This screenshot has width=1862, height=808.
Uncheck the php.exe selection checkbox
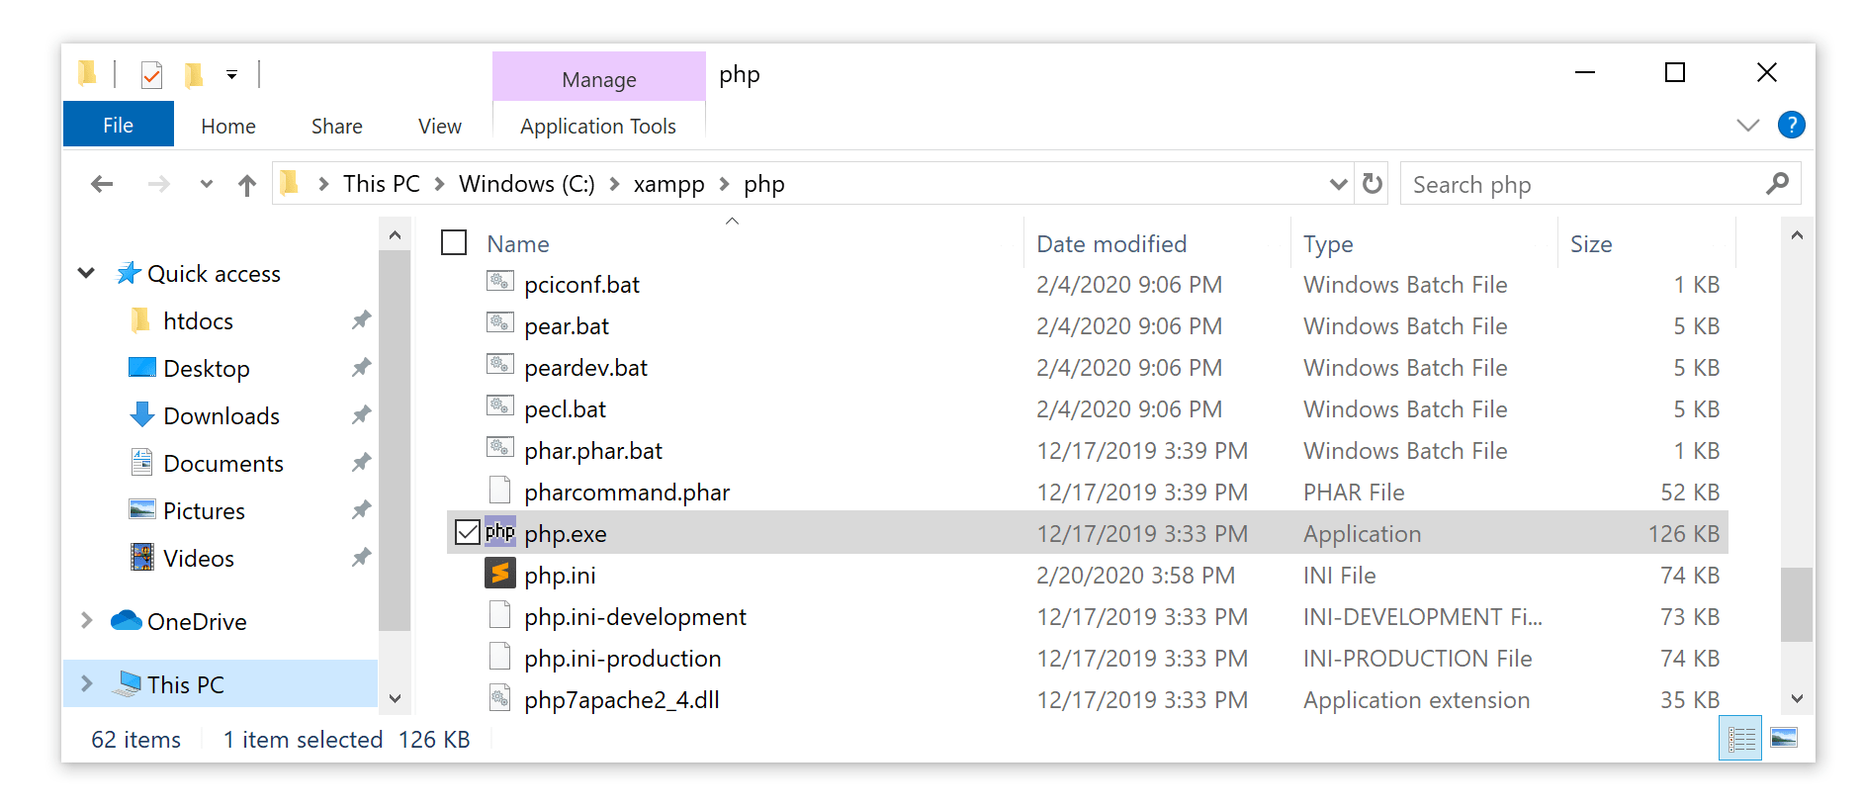coord(467,533)
